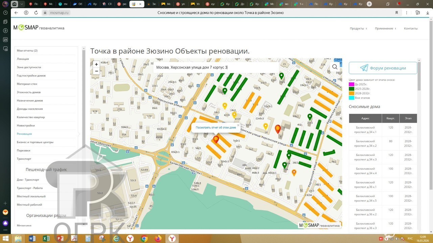Open the browser tab list dropdown arrow

(22, 4)
